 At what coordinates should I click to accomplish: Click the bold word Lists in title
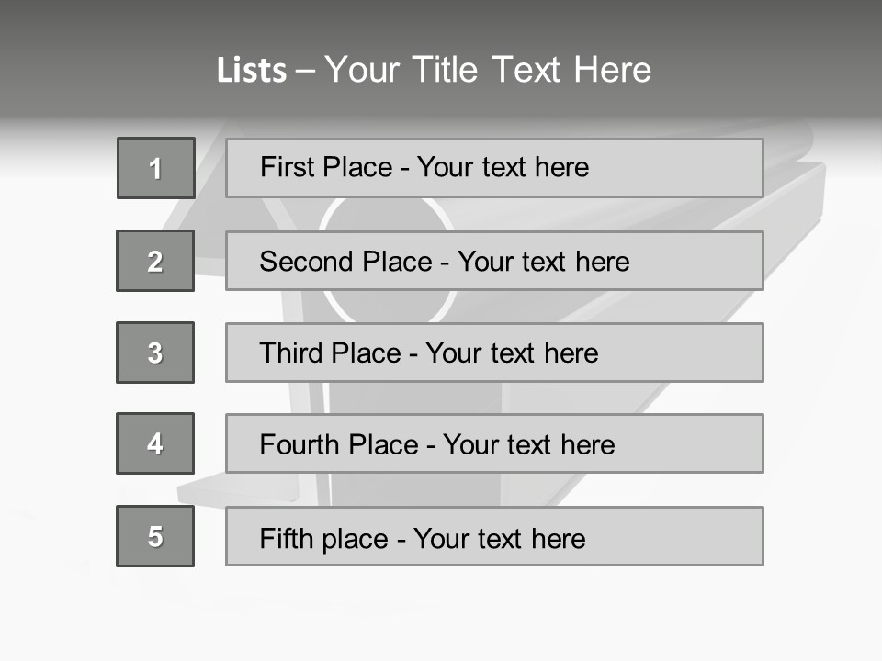tap(252, 71)
